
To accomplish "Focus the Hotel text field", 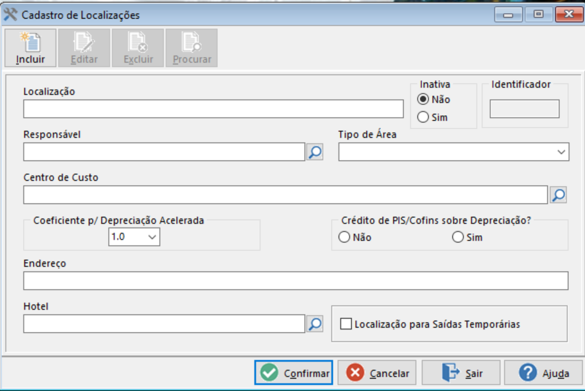I will pos(164,324).
